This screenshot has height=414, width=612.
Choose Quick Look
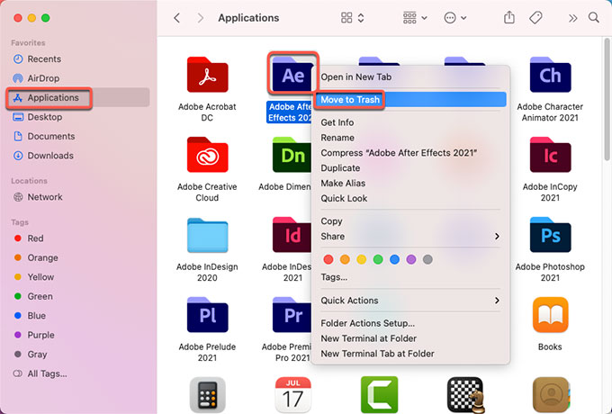(410, 198)
